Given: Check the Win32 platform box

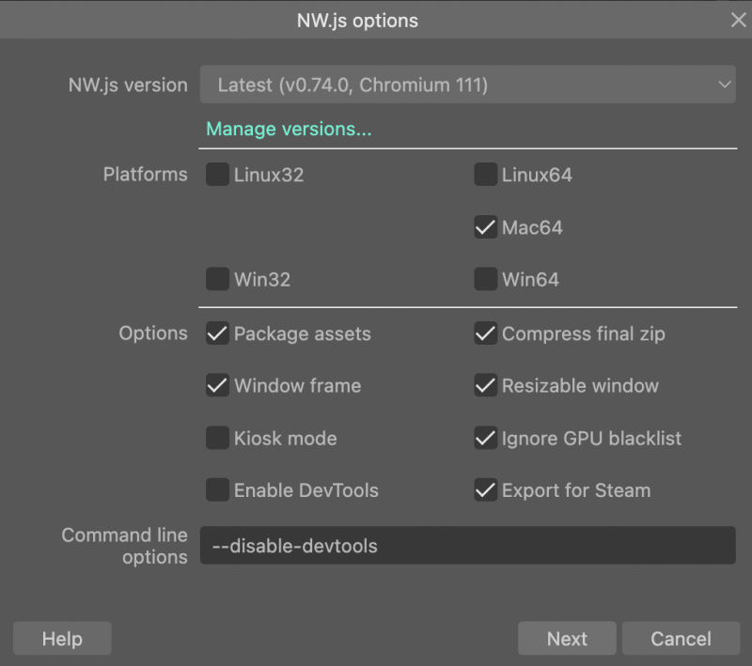Looking at the screenshot, I should 217,279.
